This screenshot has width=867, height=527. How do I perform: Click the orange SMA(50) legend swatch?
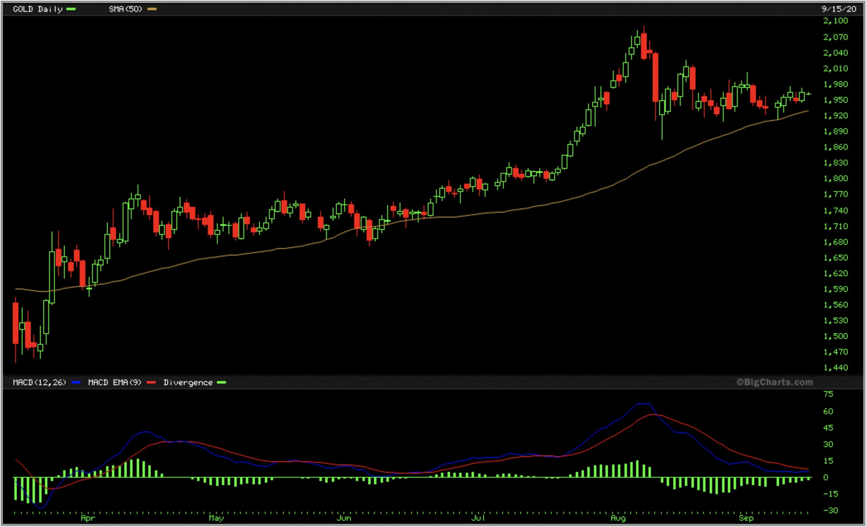152,9
